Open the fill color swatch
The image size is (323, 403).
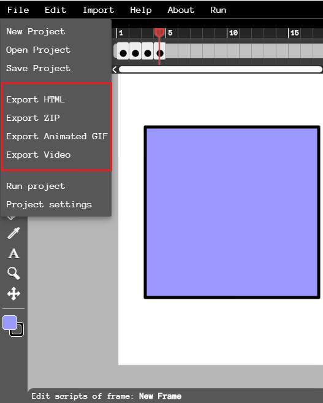[x=10, y=323]
